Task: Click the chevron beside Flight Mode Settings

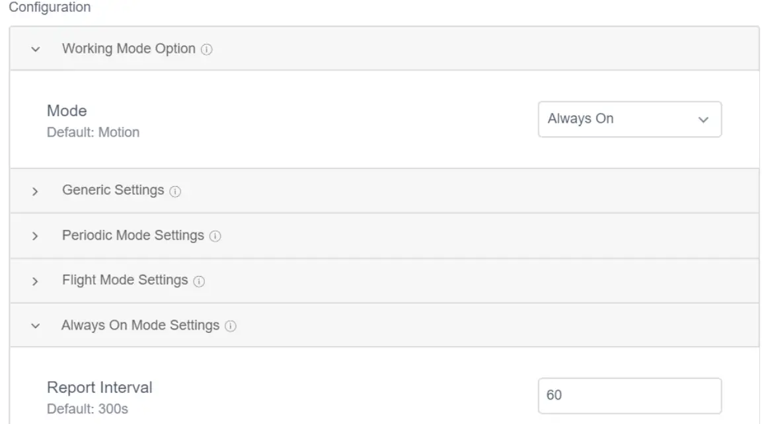Action: click(x=36, y=281)
